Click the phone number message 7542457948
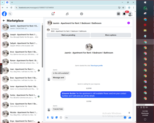Viewport: 154px width, 123px height. click(58, 109)
